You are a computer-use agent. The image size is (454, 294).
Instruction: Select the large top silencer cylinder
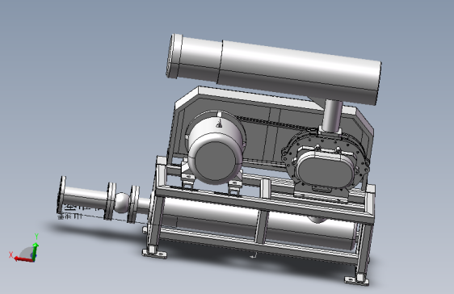click(274, 69)
